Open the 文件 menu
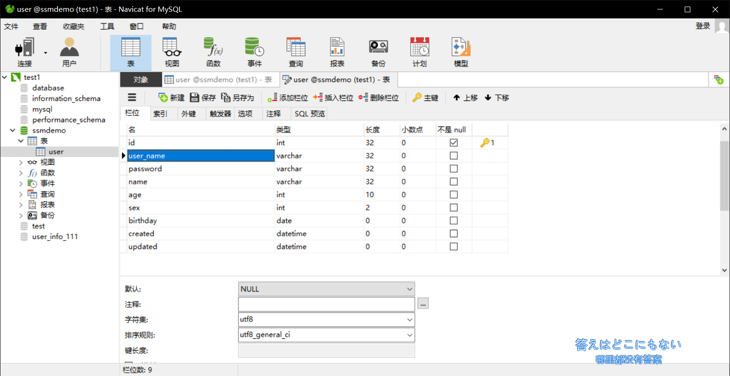Image resolution: width=730 pixels, height=376 pixels. tap(11, 26)
